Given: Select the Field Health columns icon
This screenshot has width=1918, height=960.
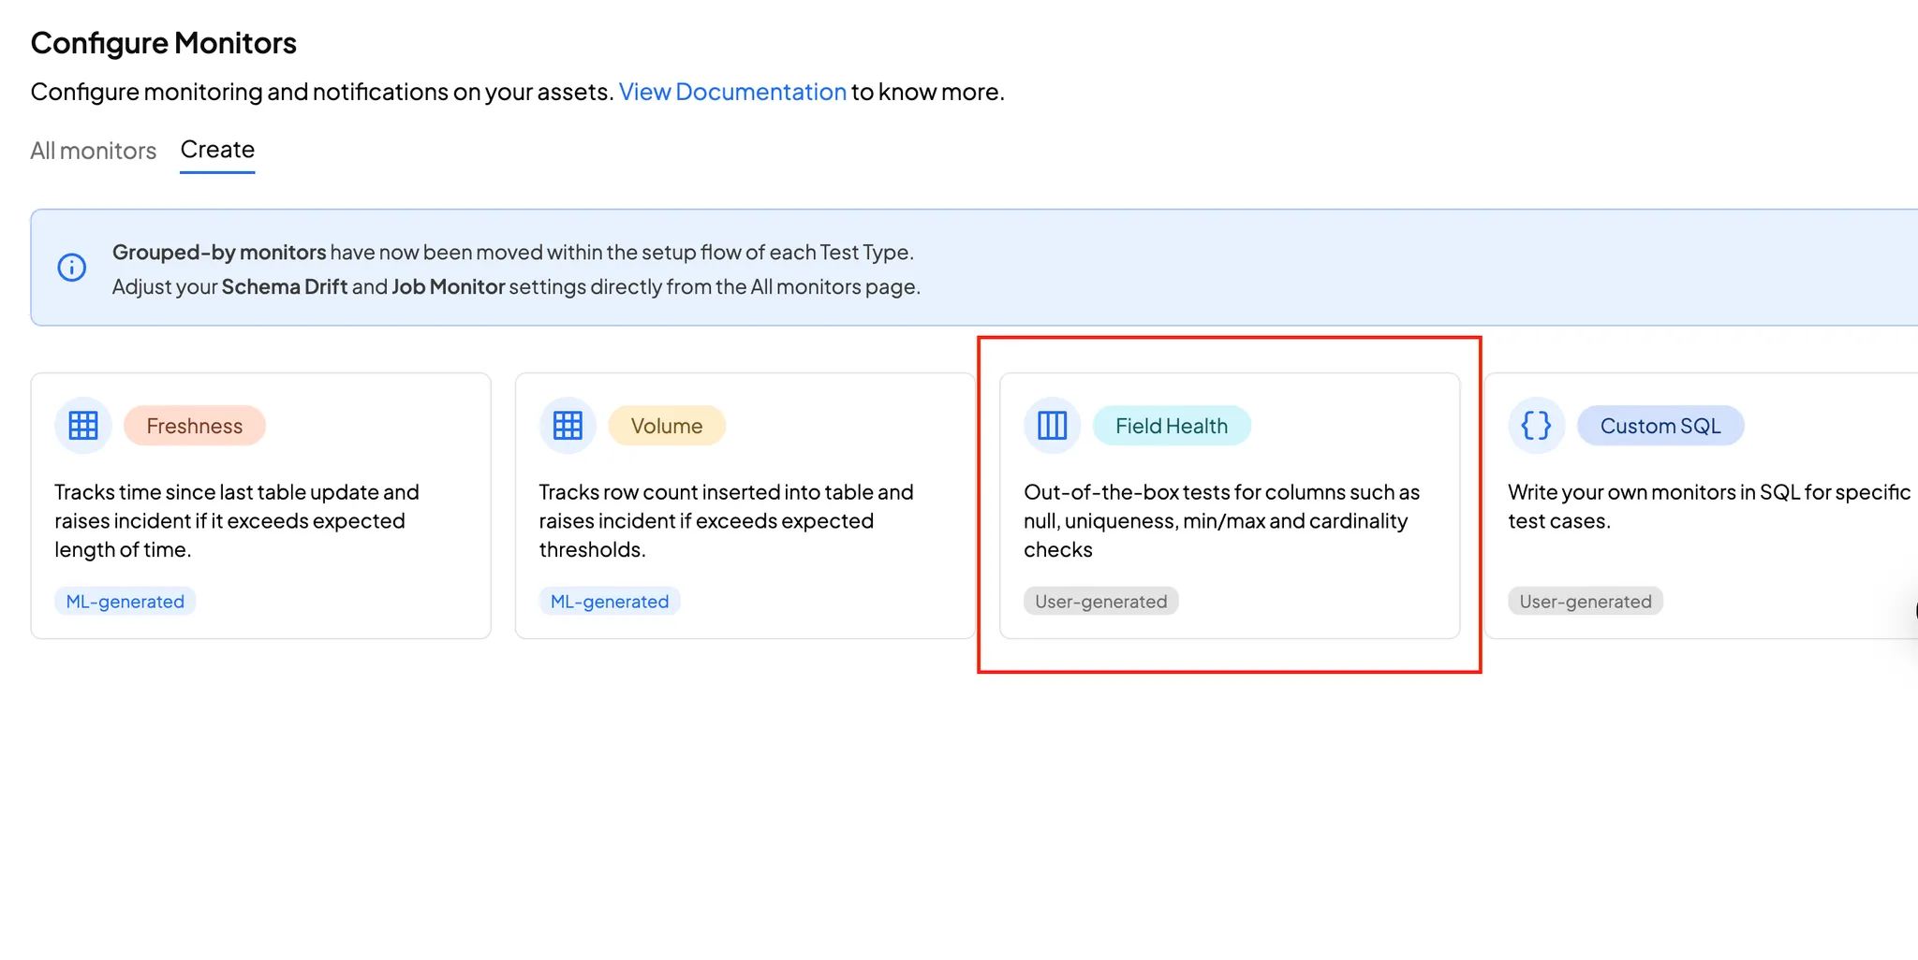Looking at the screenshot, I should tap(1052, 426).
